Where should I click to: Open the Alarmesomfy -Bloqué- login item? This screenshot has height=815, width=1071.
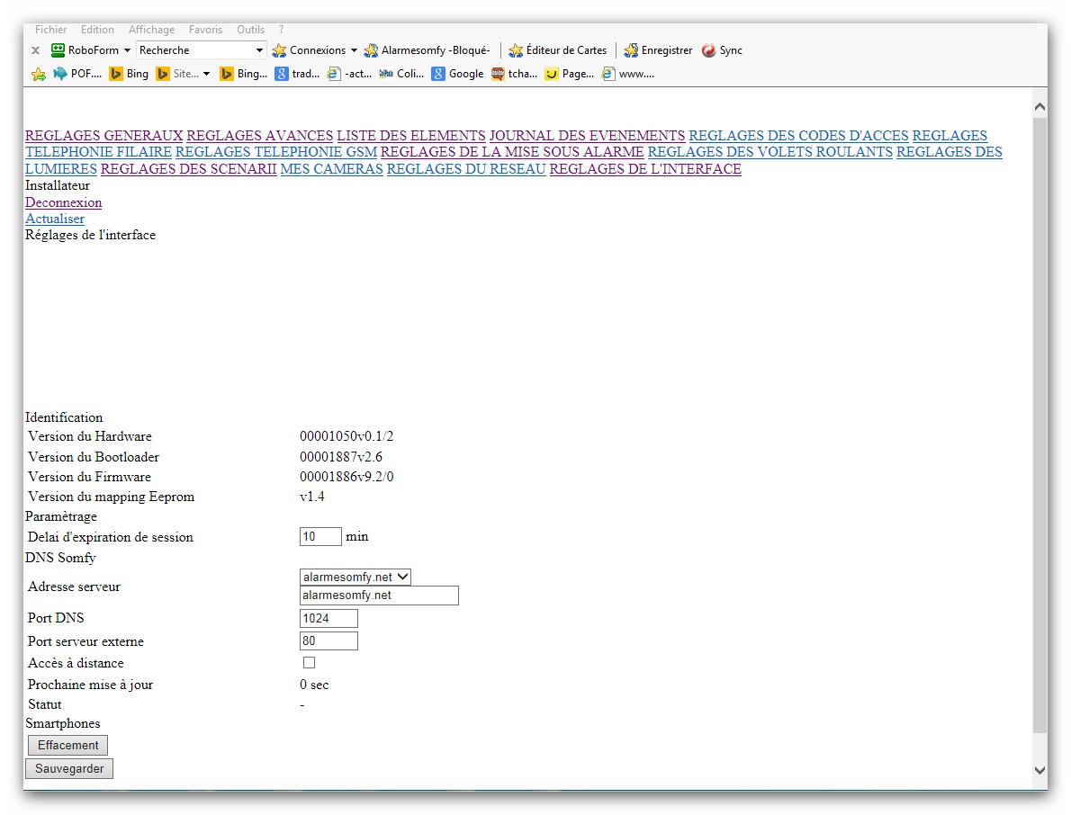tap(427, 50)
